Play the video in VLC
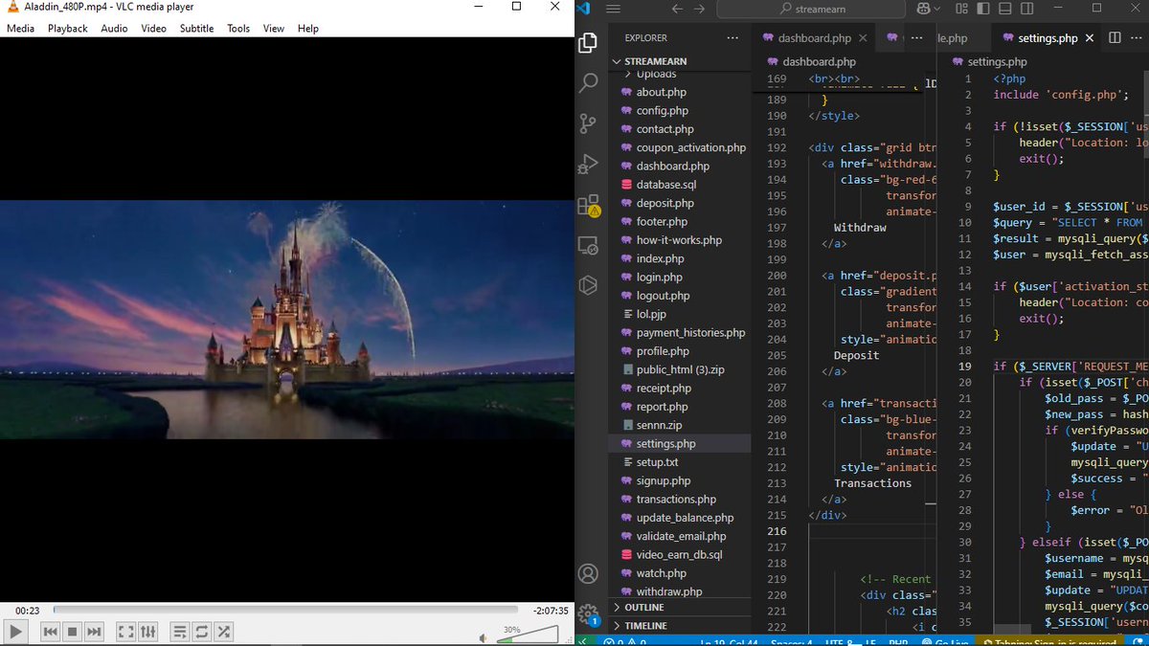This screenshot has height=646, width=1149. point(15,632)
